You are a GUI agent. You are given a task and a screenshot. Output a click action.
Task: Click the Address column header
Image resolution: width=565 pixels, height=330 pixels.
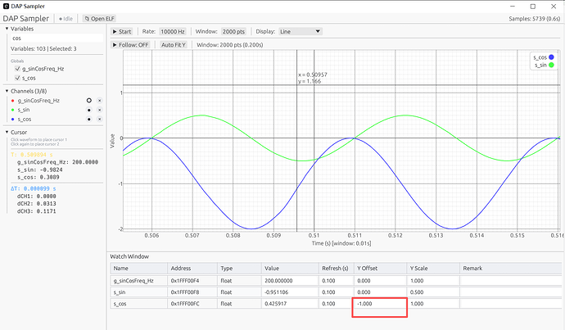[192, 268]
